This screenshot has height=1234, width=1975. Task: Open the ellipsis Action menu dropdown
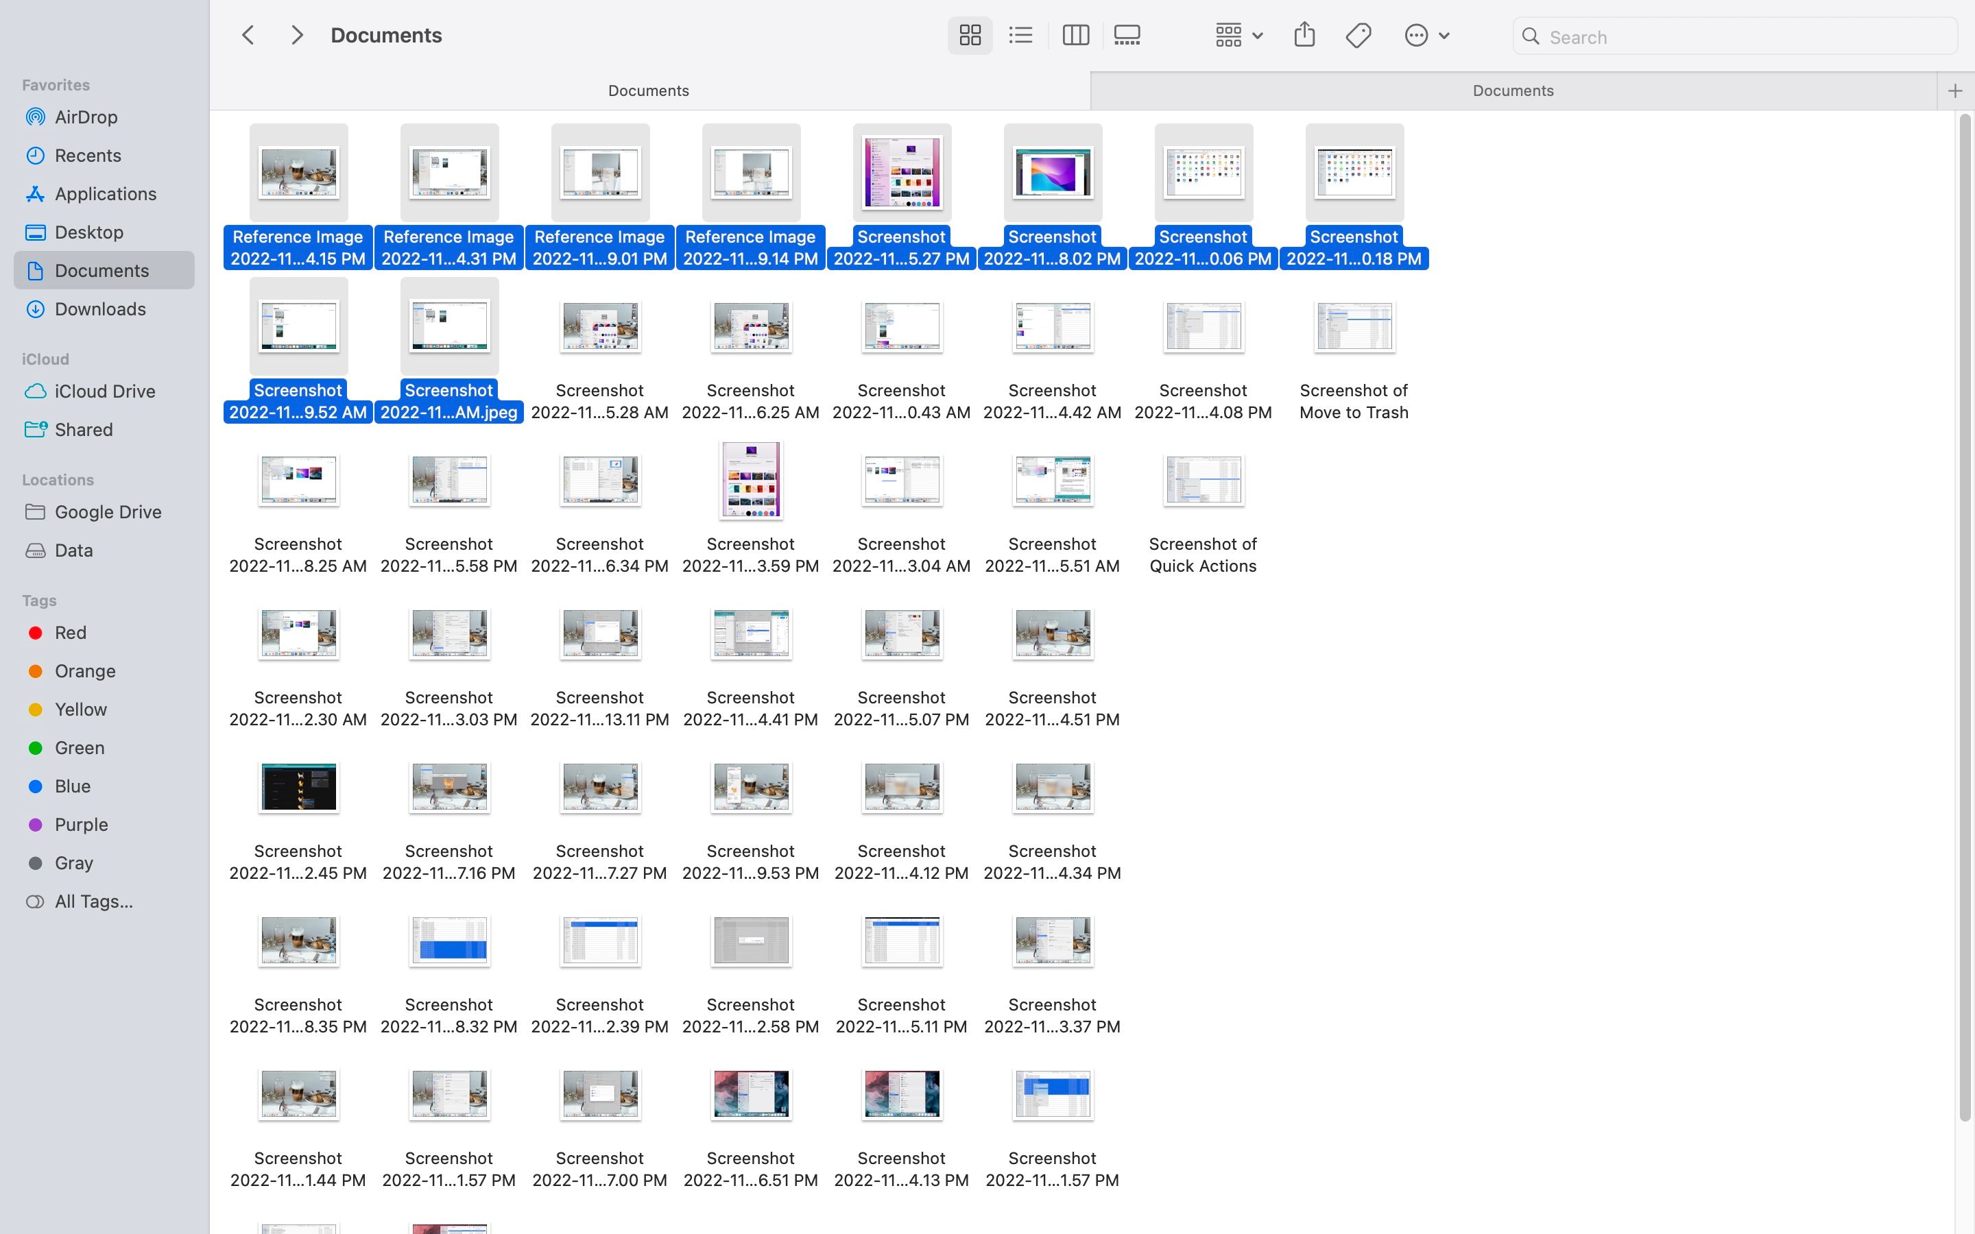coord(1426,36)
